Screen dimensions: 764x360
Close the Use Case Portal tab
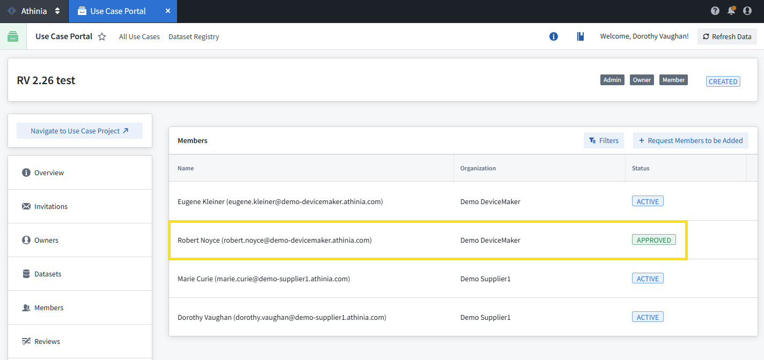[x=168, y=11]
